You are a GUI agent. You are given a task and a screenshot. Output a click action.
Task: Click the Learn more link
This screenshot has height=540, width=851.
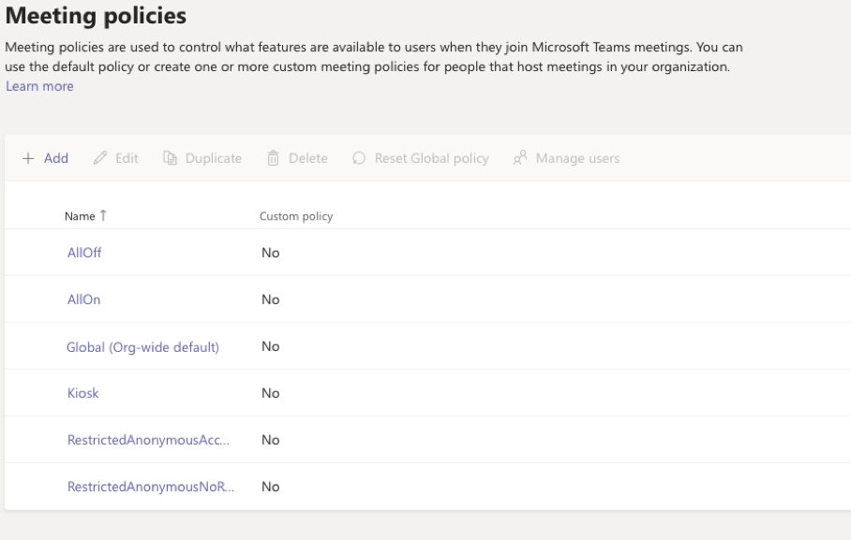(38, 85)
